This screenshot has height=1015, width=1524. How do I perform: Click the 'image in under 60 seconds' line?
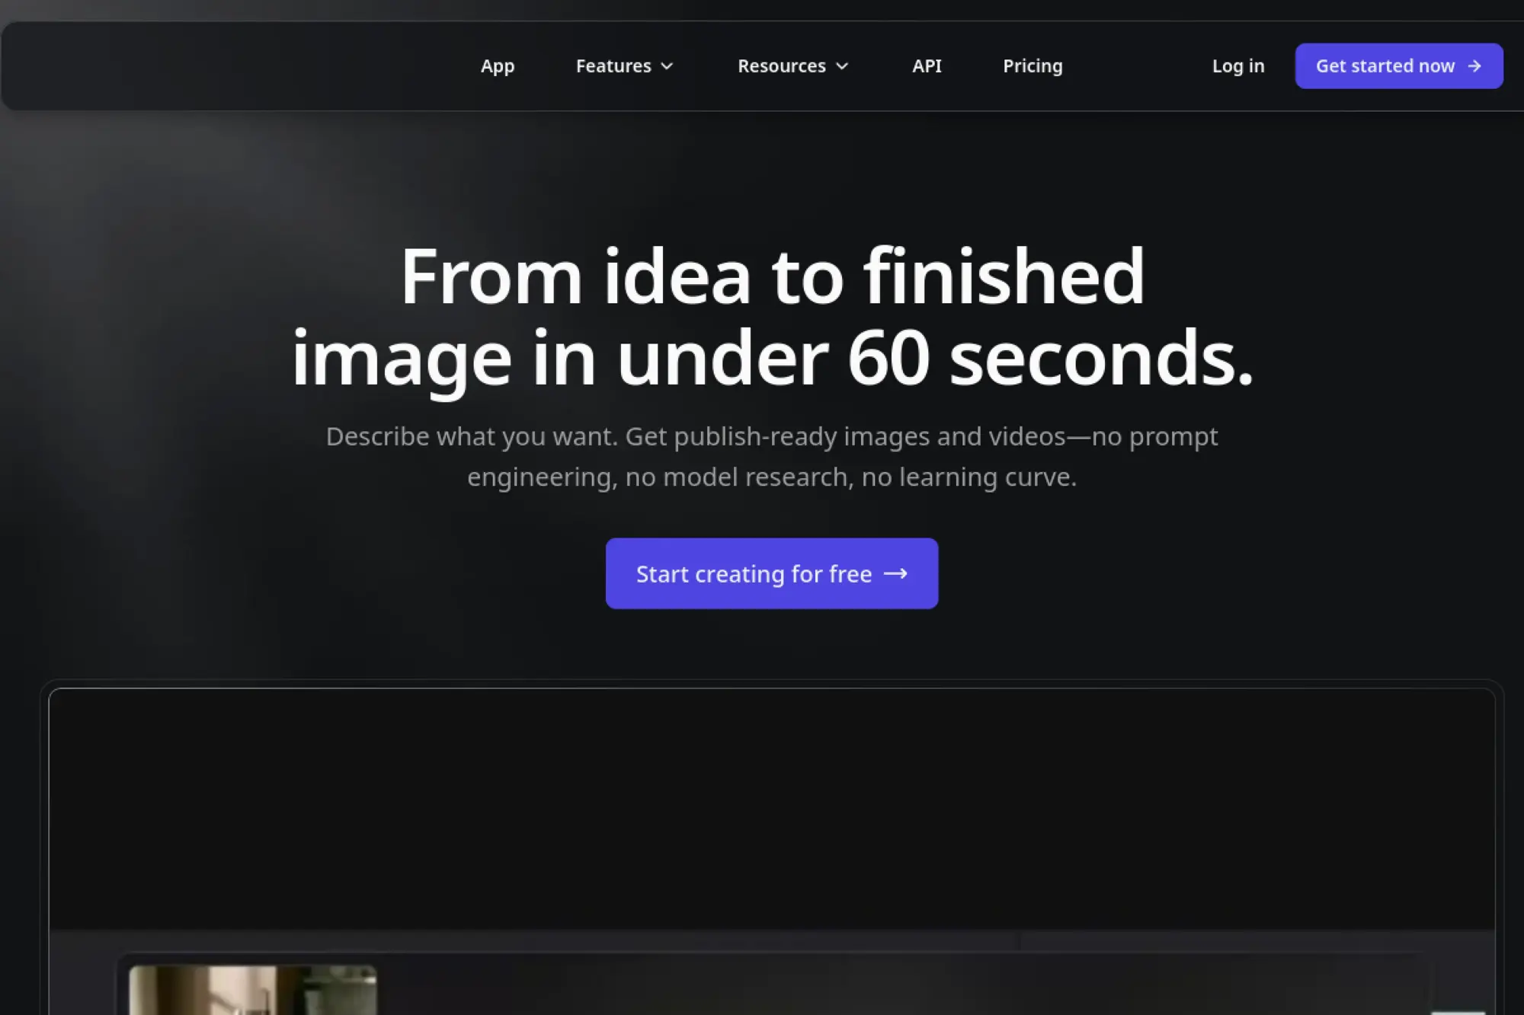tap(771, 358)
